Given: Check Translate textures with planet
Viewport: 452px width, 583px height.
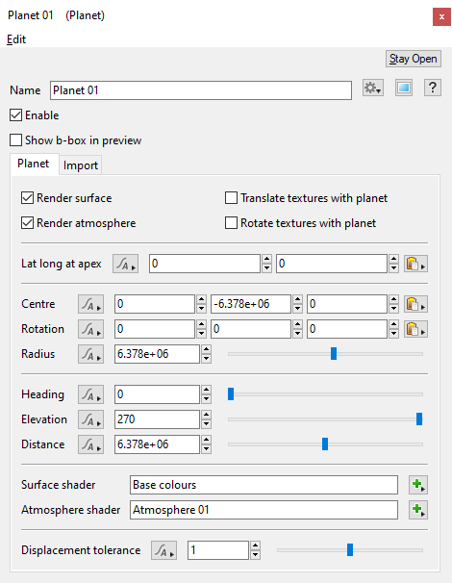Looking at the screenshot, I should pos(231,198).
